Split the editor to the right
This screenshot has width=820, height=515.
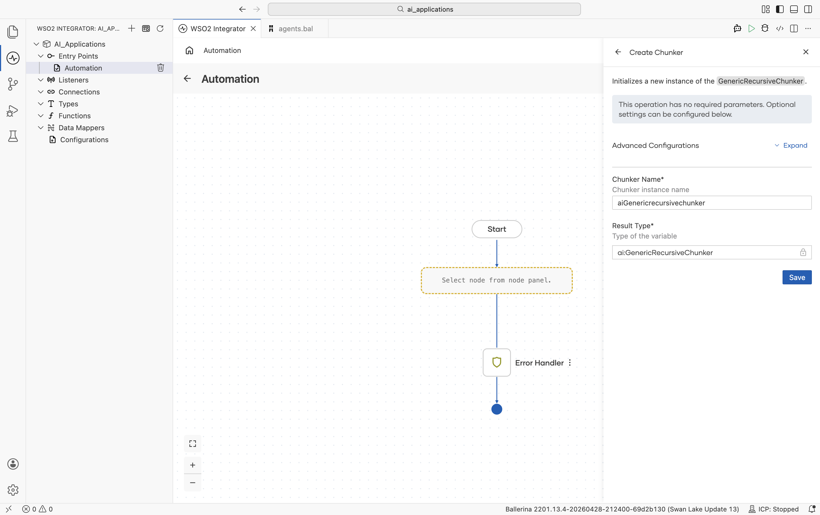(794, 28)
